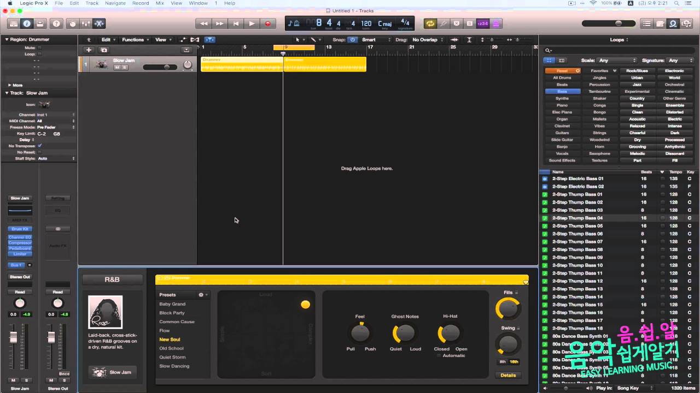Open the Drag No Overlap dropdown
The width and height of the screenshot is (700, 393).
tap(427, 40)
